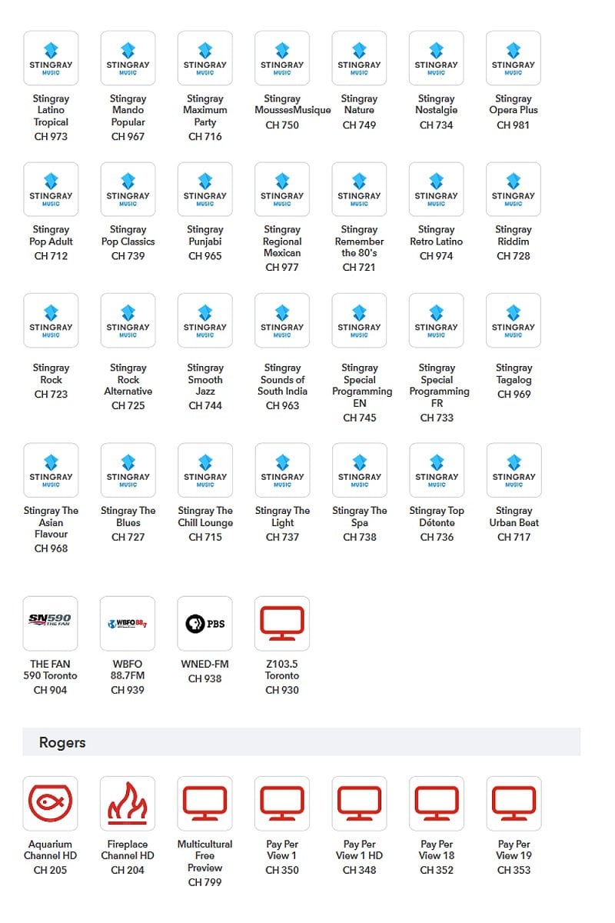Screen dimensions: 615x923
Task: Click the 'CH 737' channel number
Action: [x=282, y=537]
